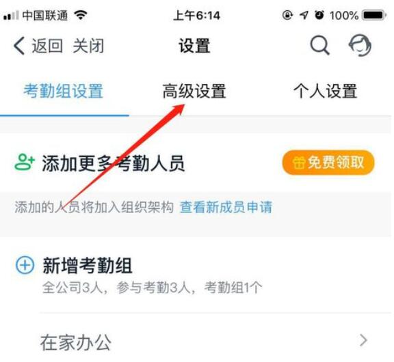Image resolution: width=394 pixels, height=362 pixels.
Task: Tap the back arrow chevron icon
Action: point(19,46)
